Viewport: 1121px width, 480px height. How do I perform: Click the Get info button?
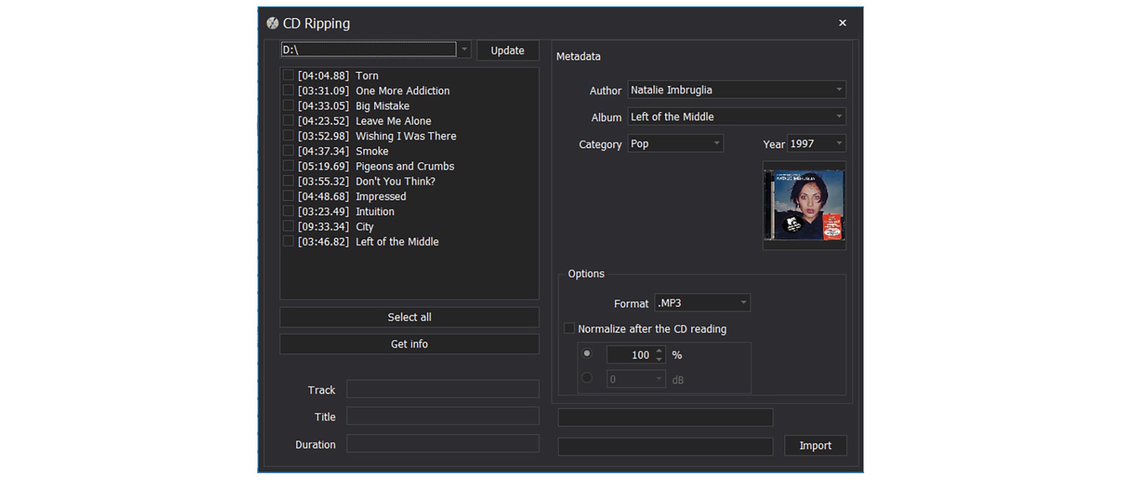(409, 344)
